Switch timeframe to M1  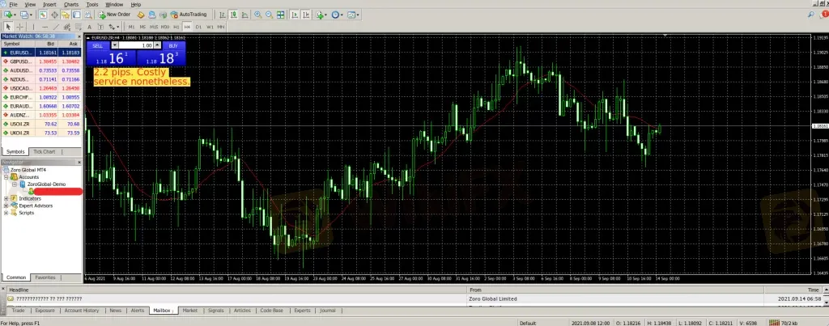pyautogui.click(x=131, y=27)
